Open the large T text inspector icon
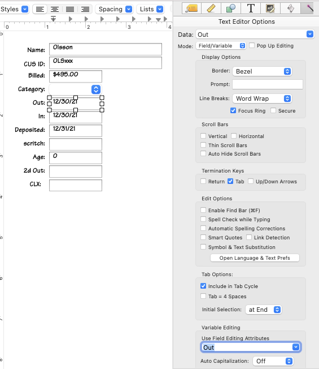Screen dimensions: 319x369 tap(251, 8)
